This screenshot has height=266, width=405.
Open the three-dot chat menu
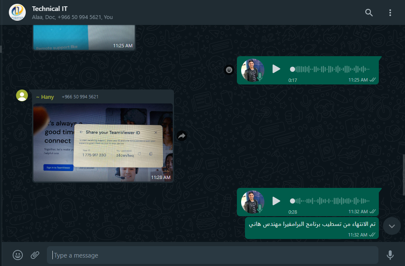[x=390, y=13]
